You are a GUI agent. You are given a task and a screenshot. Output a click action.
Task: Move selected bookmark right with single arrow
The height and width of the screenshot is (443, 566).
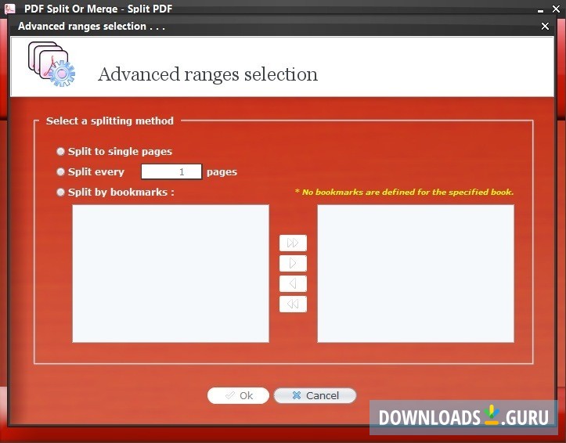click(x=293, y=263)
